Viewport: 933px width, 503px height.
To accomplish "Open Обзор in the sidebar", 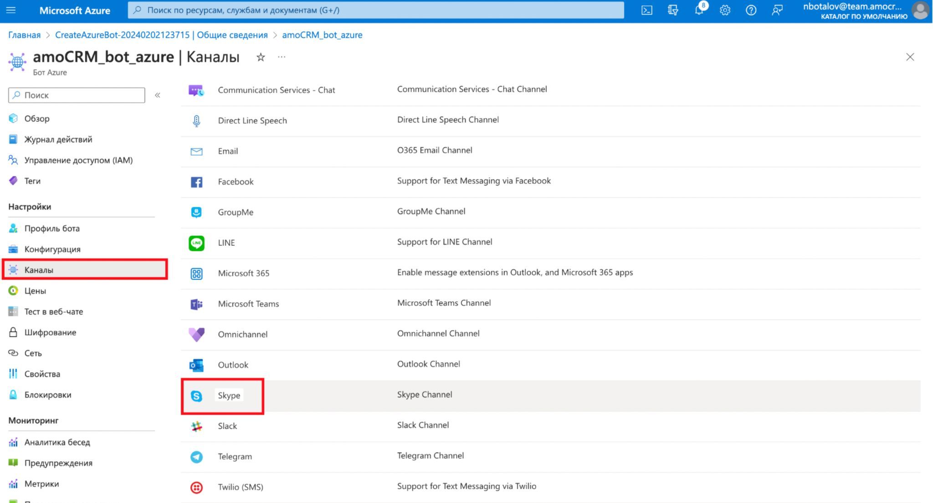I will (37, 118).
